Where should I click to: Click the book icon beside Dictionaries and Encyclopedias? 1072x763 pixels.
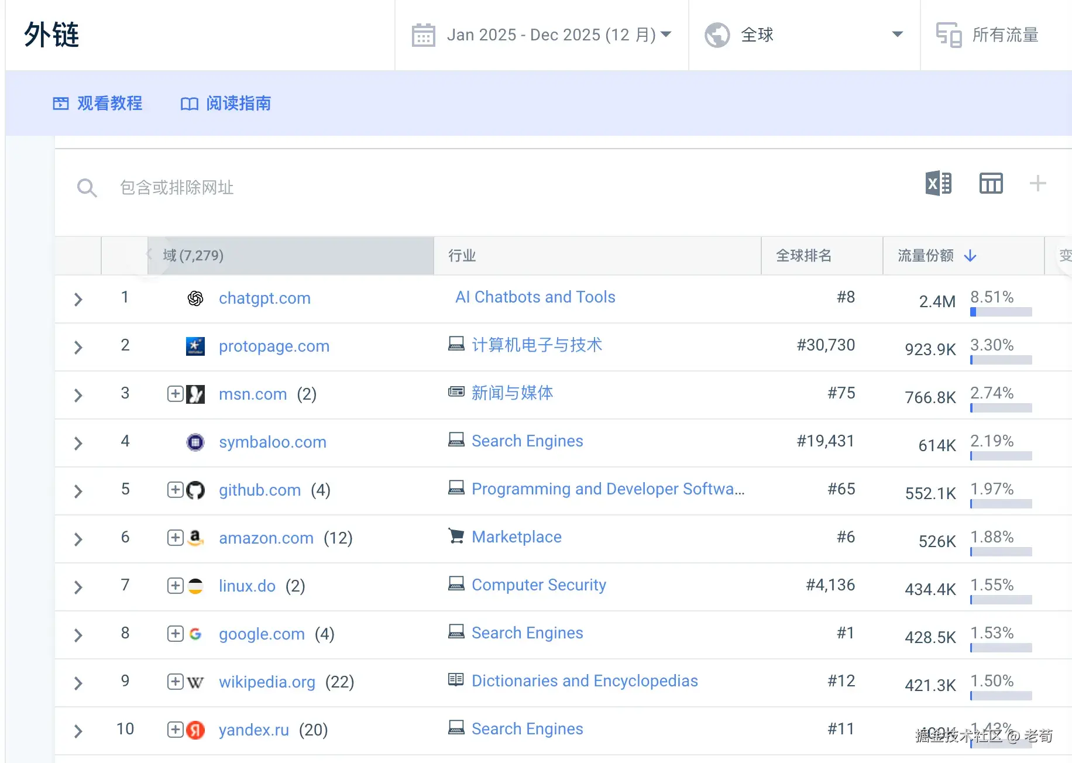pos(456,679)
